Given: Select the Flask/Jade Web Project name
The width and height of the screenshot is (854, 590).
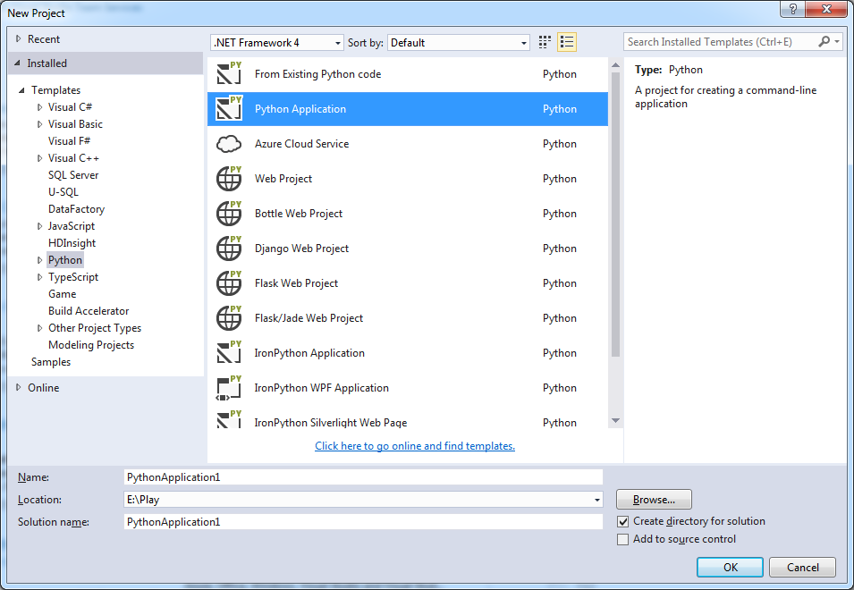Looking at the screenshot, I should point(309,318).
